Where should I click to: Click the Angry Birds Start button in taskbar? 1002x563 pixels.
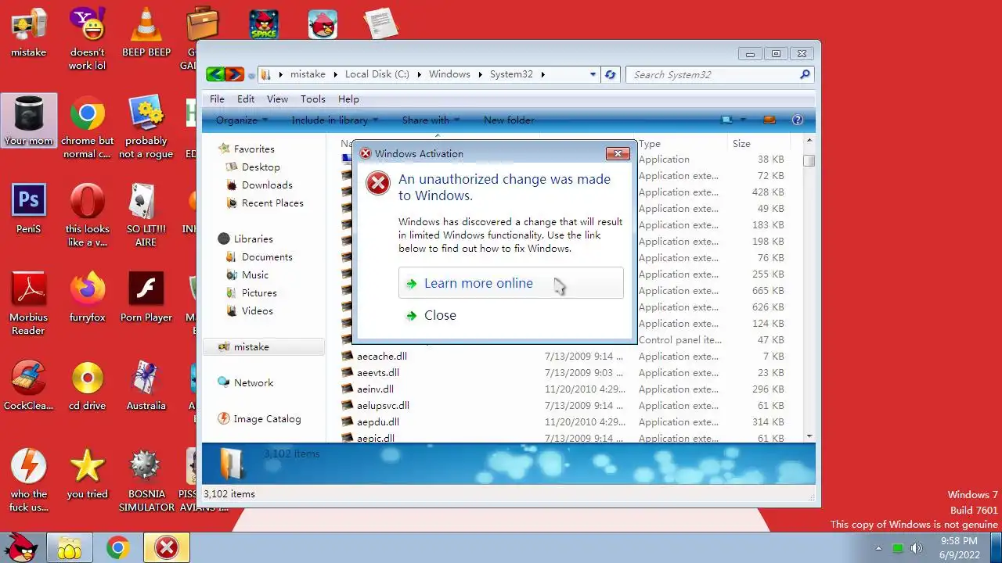[x=21, y=547]
